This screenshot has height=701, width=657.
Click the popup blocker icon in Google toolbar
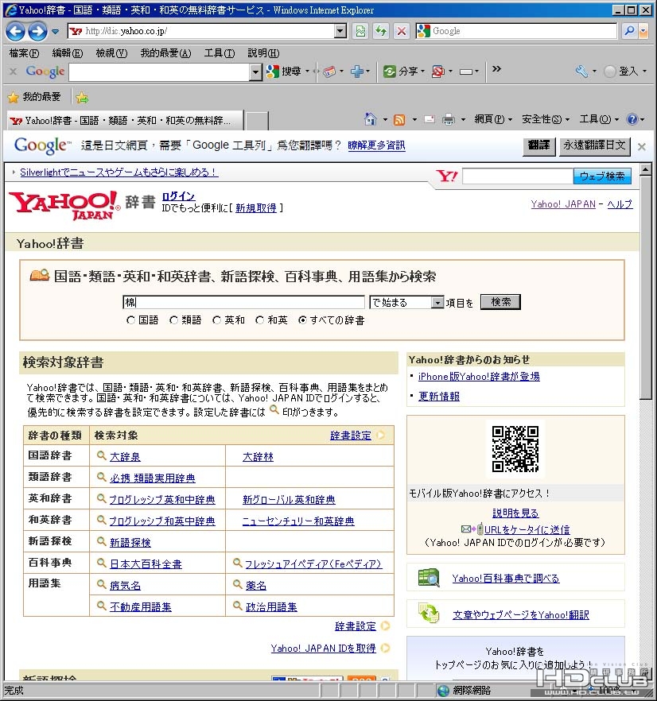point(437,71)
